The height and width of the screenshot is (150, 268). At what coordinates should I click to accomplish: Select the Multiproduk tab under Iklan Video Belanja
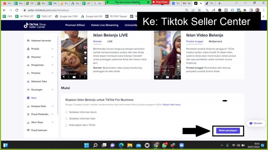tap(215, 41)
